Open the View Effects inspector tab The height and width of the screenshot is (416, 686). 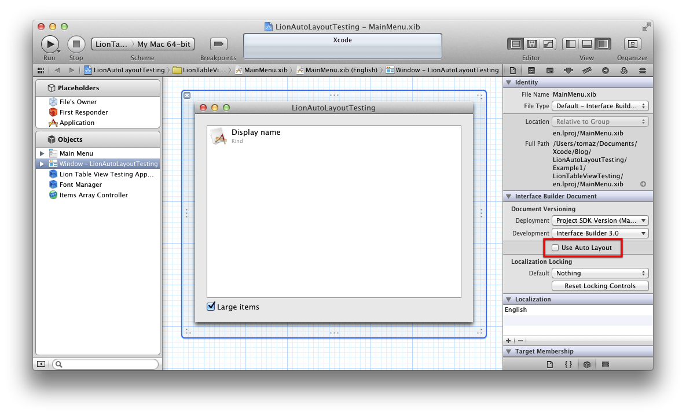[x=642, y=71]
